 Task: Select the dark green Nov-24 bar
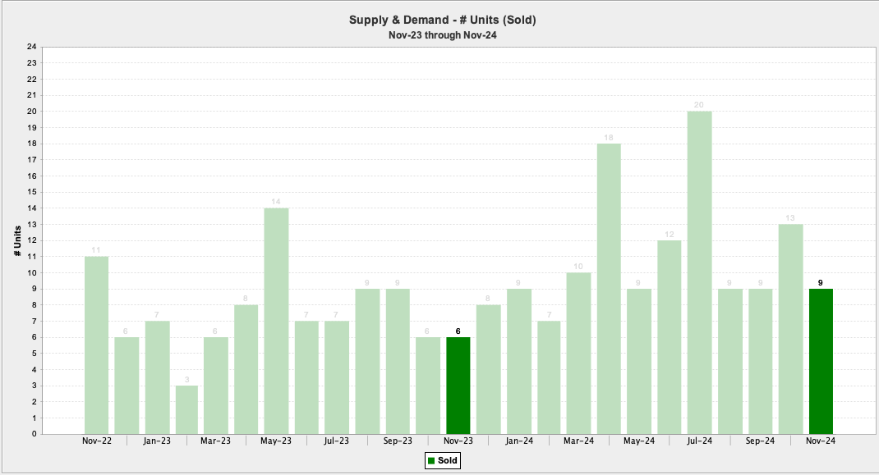point(821,361)
